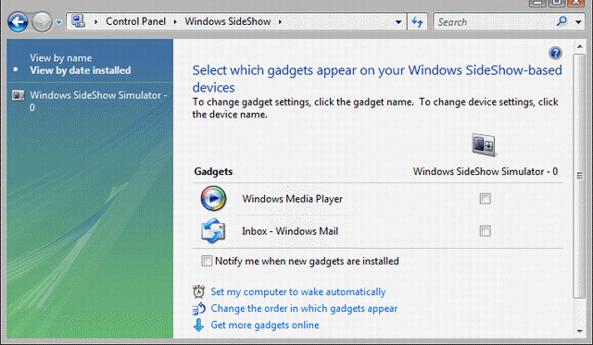Open Set my computer to wake automatically
The height and width of the screenshot is (345, 593).
pyautogui.click(x=298, y=291)
